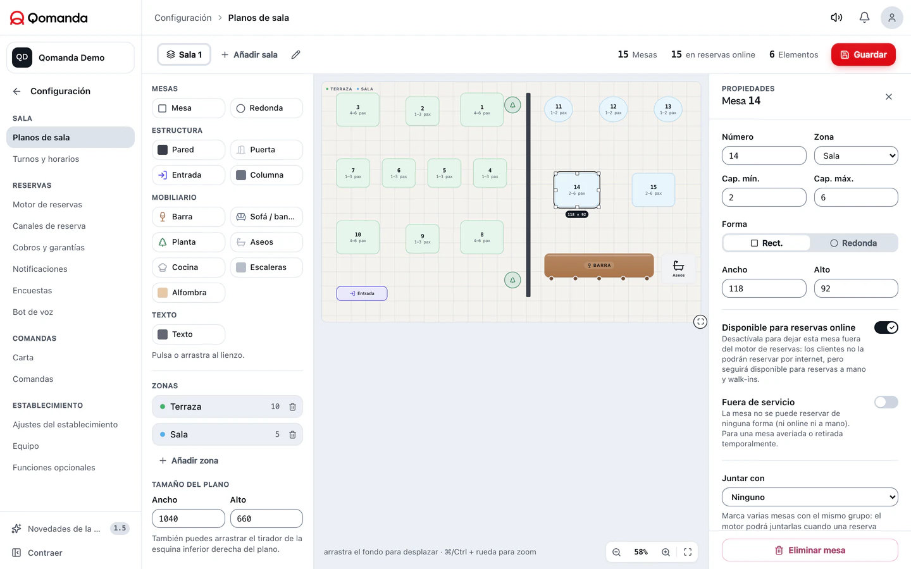Add an Alfombra element

[x=189, y=293]
